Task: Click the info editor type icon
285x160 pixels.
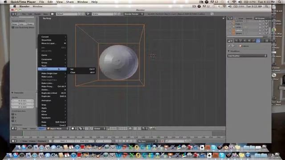Action: 14,14
